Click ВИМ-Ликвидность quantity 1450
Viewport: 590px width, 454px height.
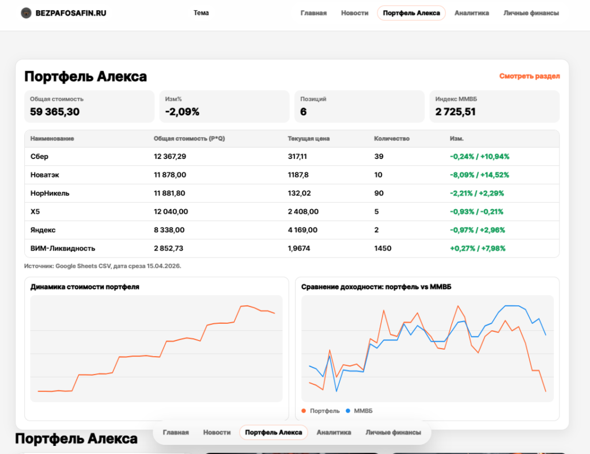[x=383, y=249]
